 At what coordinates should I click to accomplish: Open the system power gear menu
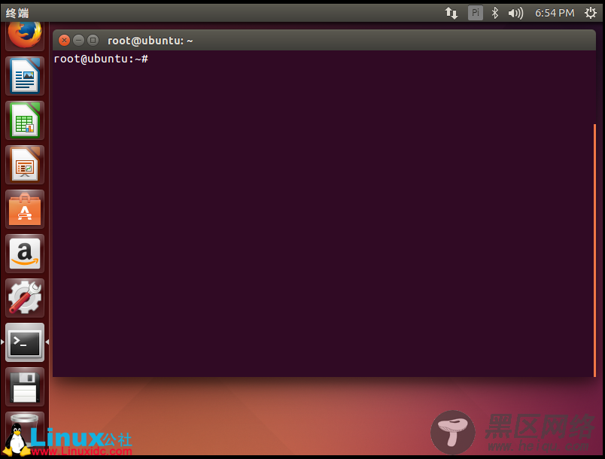[591, 13]
